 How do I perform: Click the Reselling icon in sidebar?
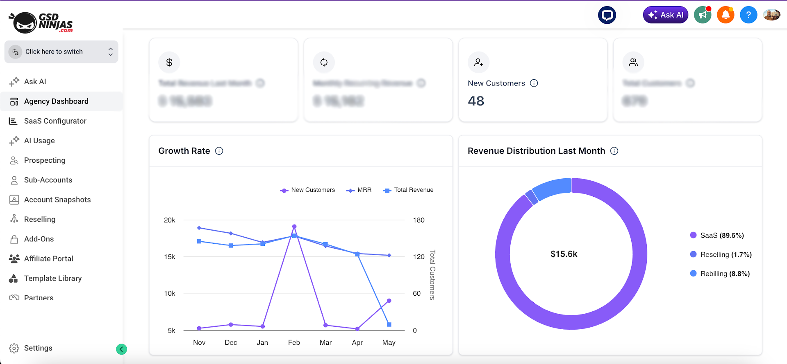[x=14, y=219]
